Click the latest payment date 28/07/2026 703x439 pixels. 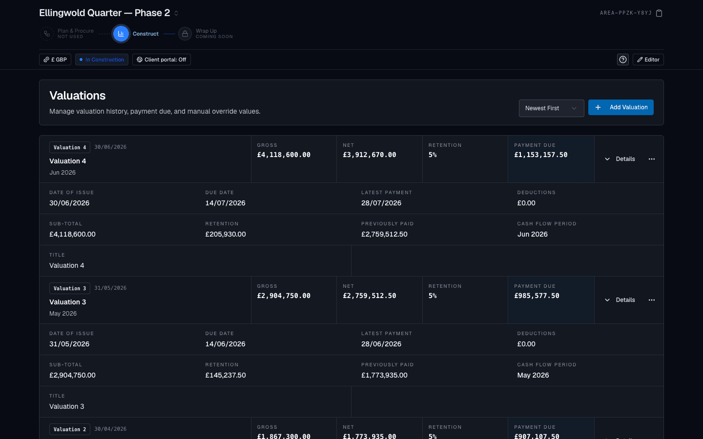click(381, 203)
